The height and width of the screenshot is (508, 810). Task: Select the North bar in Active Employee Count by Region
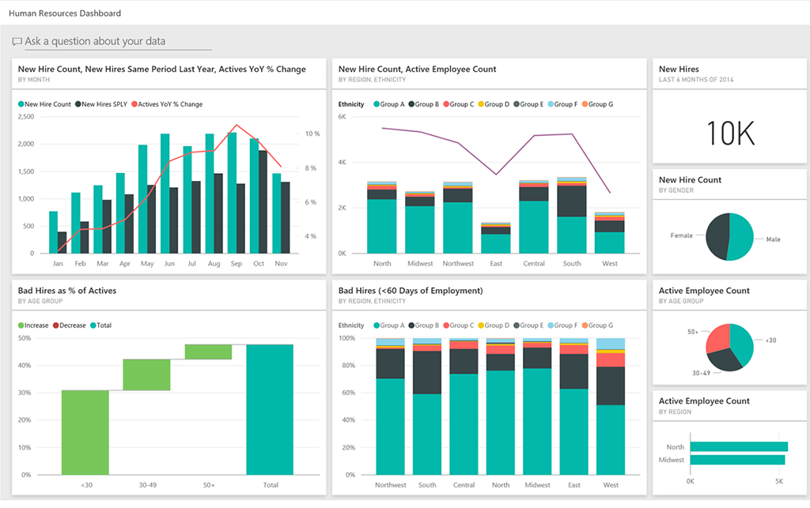pos(739,447)
